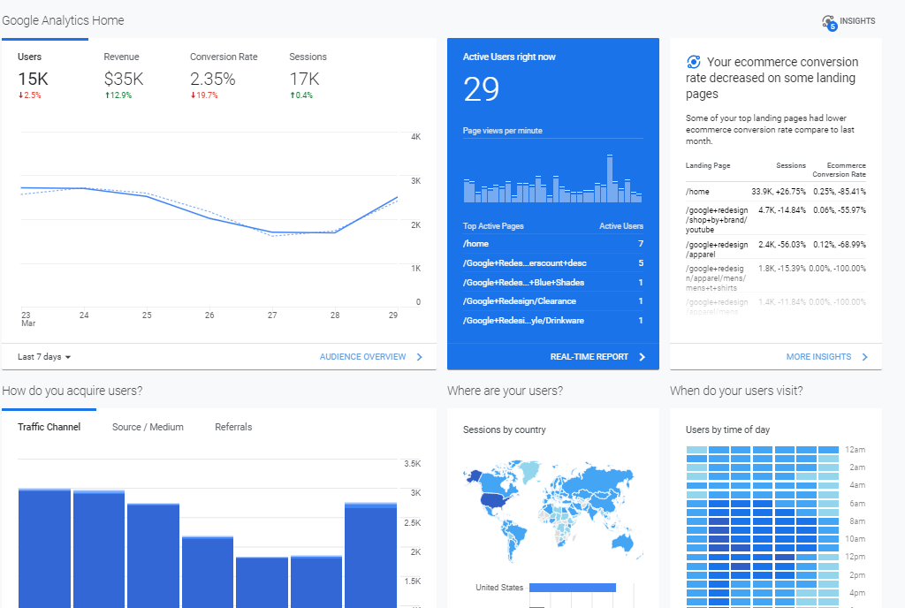Click the United States sessions bar
905x608 pixels.
[x=572, y=588]
